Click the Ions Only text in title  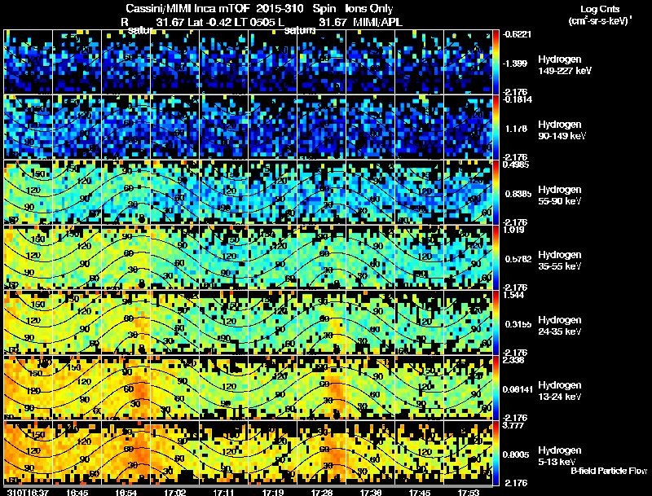(x=369, y=8)
